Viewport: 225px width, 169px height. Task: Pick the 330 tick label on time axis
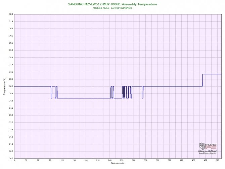146,160
